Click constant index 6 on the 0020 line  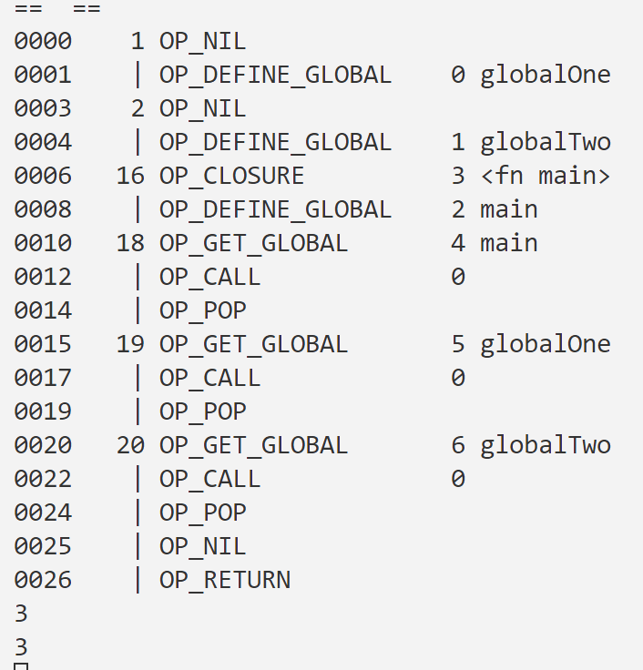point(458,445)
